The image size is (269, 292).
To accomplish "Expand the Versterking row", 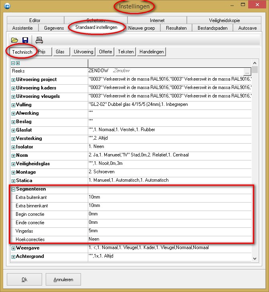I will pyautogui.click(x=13, y=139).
